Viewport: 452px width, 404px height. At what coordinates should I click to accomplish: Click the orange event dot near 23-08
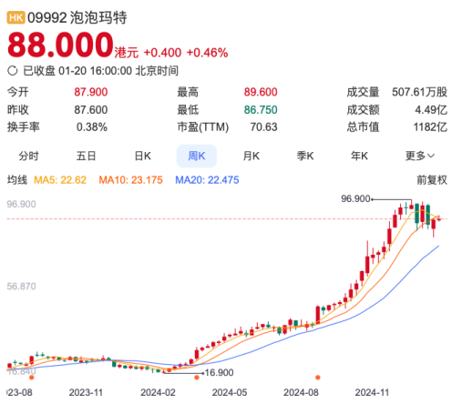tap(31, 378)
